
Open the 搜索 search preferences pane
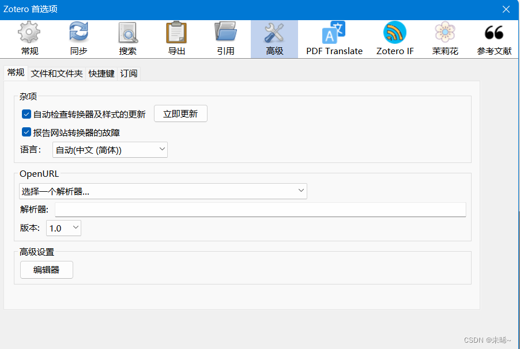[x=127, y=39]
